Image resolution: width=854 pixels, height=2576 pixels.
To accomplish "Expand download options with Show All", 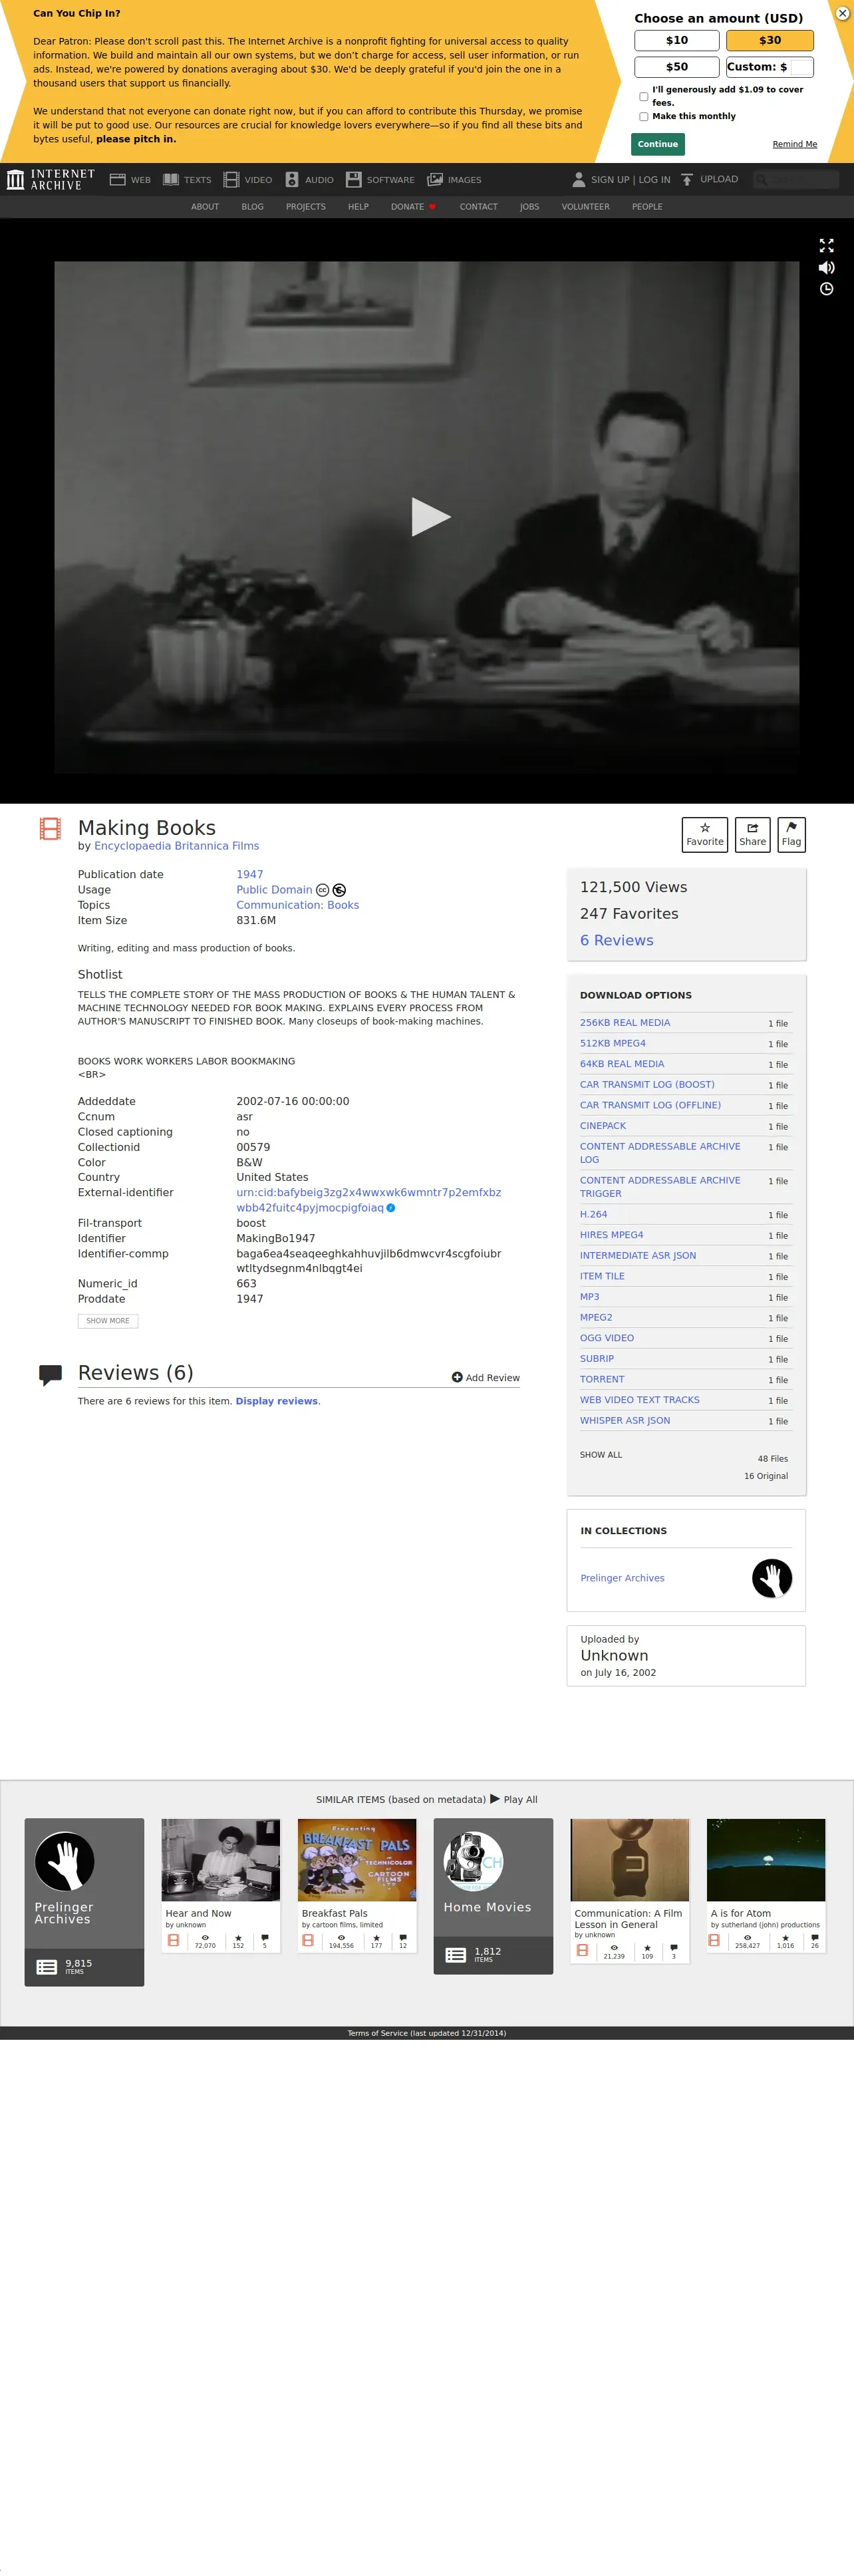I will point(600,1455).
